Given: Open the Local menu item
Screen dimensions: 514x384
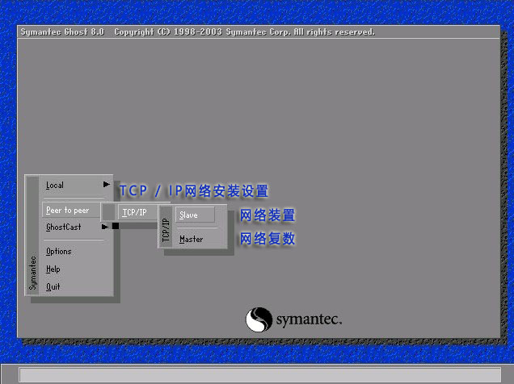Looking at the screenshot, I should pyautogui.click(x=55, y=185).
